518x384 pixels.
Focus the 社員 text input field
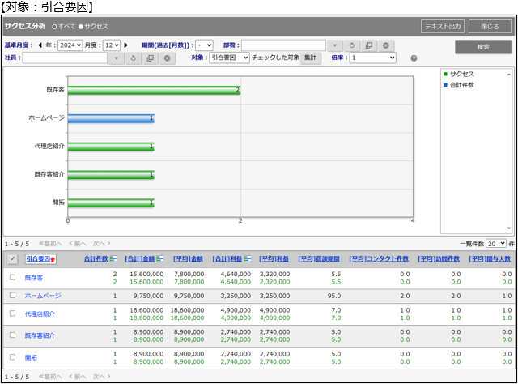[65, 58]
